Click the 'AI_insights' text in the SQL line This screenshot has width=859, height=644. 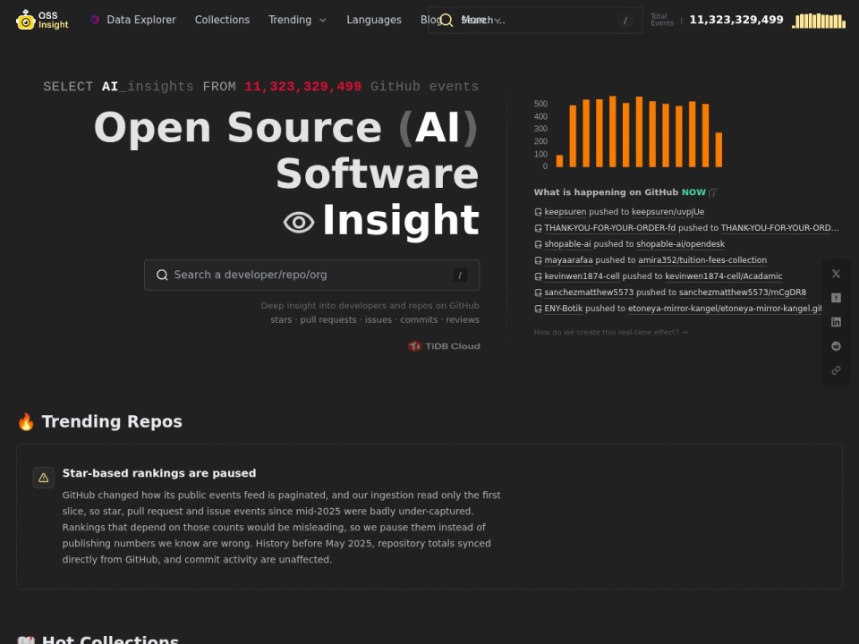tap(148, 87)
